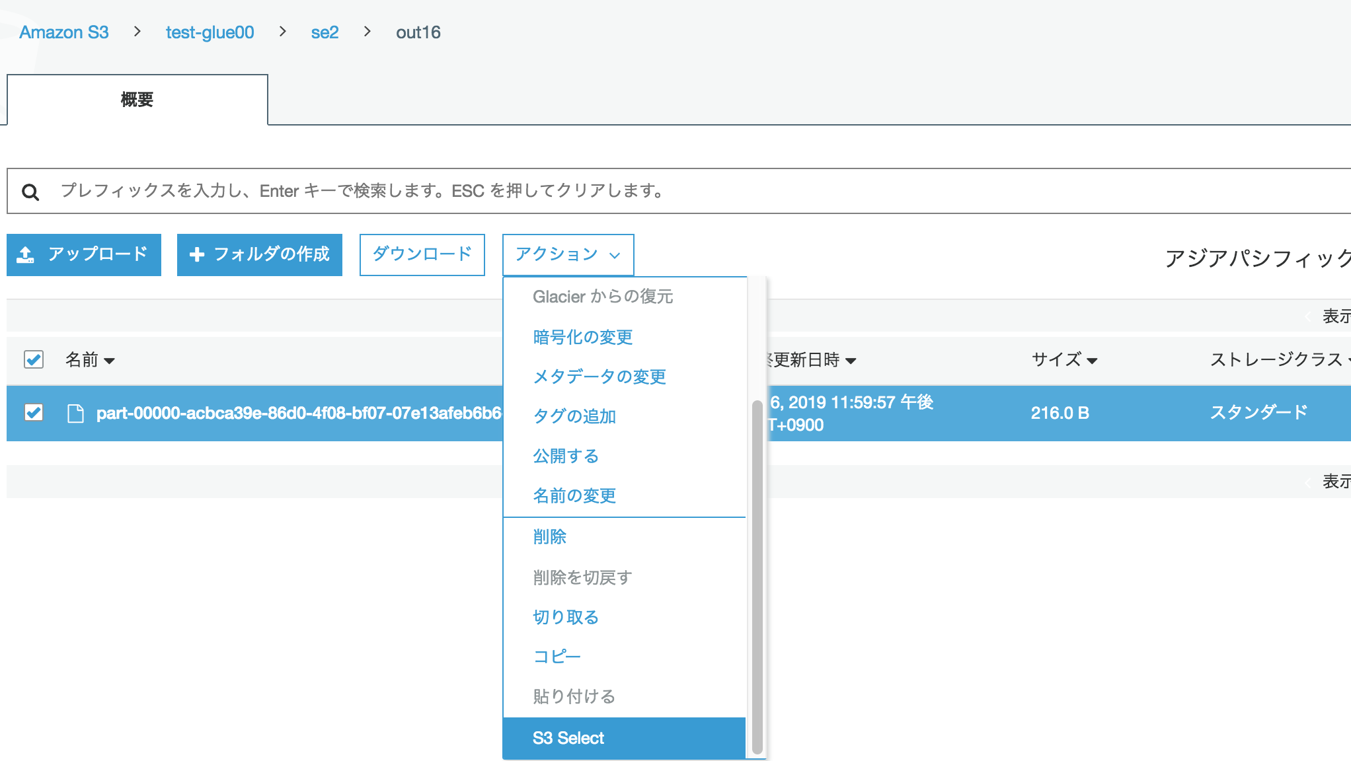Open the 概要 tab

tap(137, 100)
